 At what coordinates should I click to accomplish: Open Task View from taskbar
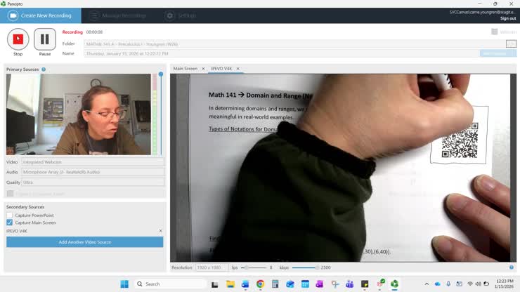pyautogui.click(x=215, y=284)
